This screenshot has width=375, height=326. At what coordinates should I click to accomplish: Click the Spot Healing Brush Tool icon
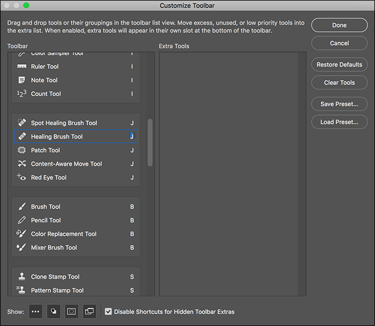point(22,123)
